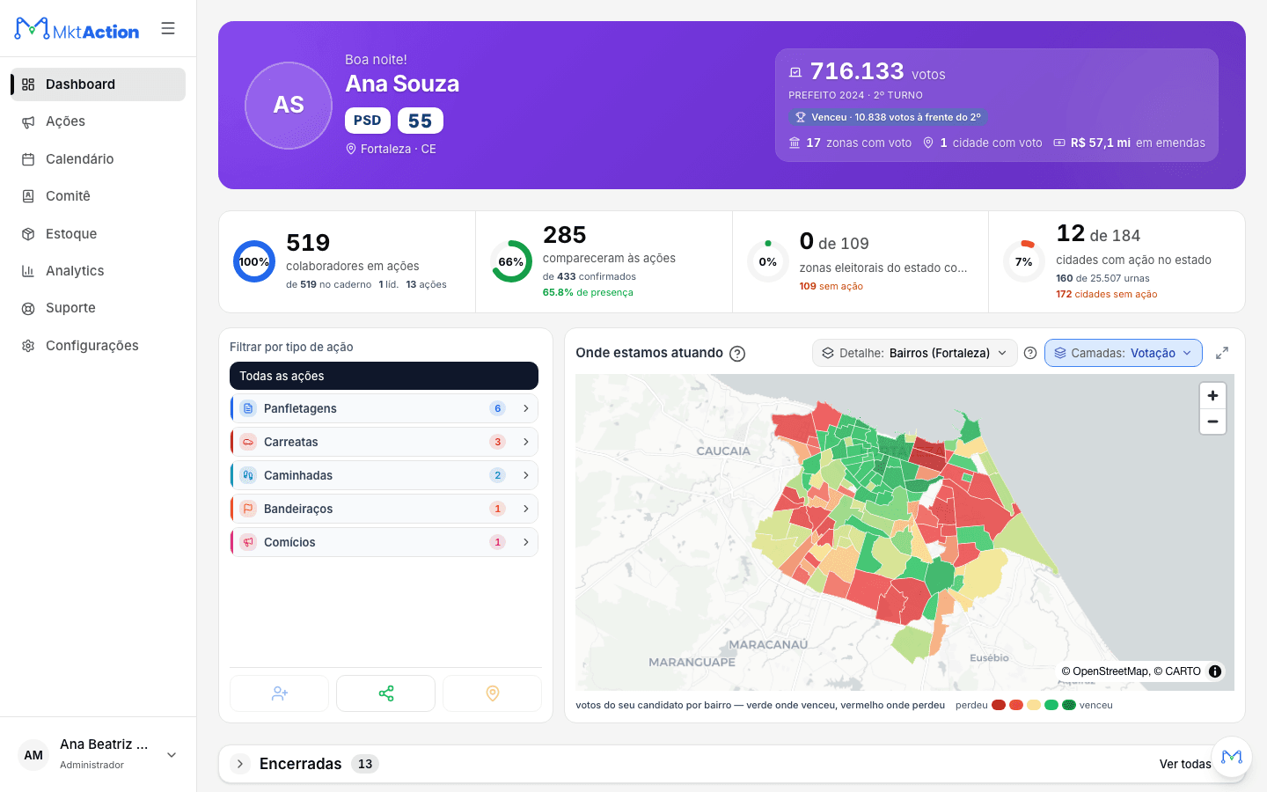The image size is (1267, 792).
Task: Click help icon next to Onde estamos atuando
Action: point(737,354)
